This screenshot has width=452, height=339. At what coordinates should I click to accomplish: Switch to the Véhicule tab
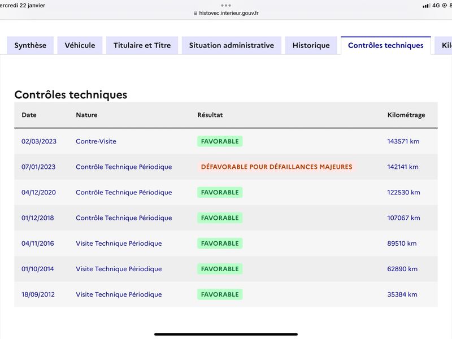click(x=80, y=45)
